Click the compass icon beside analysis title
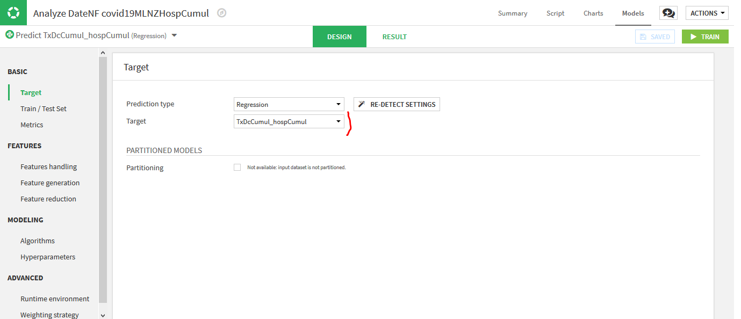The width and height of the screenshot is (741, 319). coord(221,13)
